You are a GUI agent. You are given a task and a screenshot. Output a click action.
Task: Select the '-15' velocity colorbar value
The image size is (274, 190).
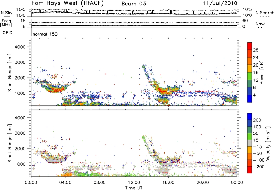258,147
